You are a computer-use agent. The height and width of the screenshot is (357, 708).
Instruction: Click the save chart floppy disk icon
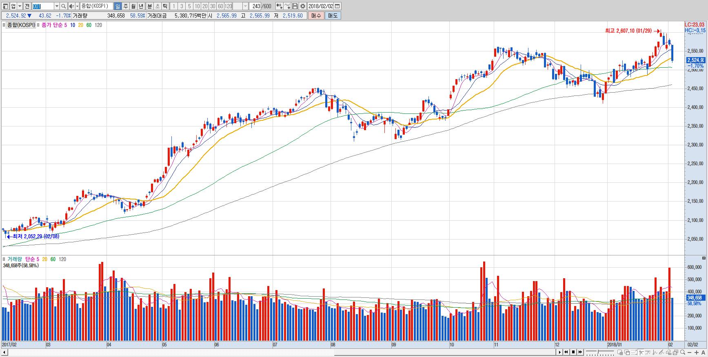(x=295, y=6)
